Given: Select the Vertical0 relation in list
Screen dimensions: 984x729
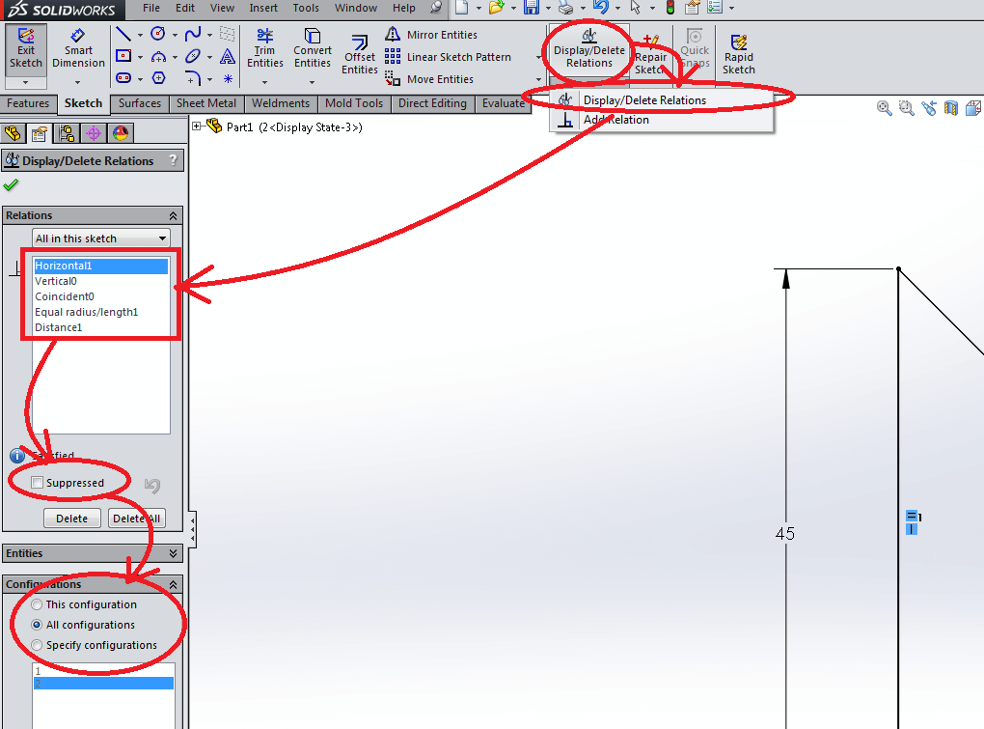Looking at the screenshot, I should point(56,281).
